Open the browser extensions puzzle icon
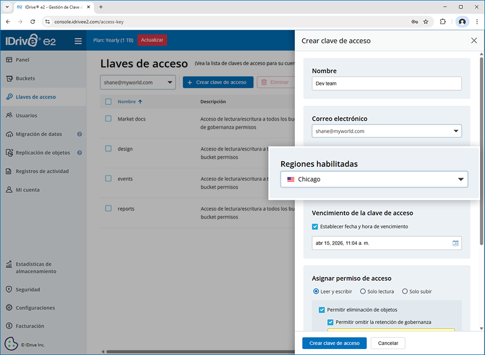 (443, 22)
